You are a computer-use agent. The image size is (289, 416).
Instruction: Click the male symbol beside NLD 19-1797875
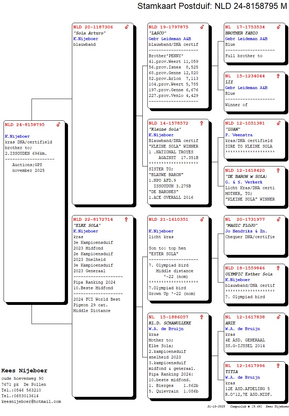(x=202, y=27)
